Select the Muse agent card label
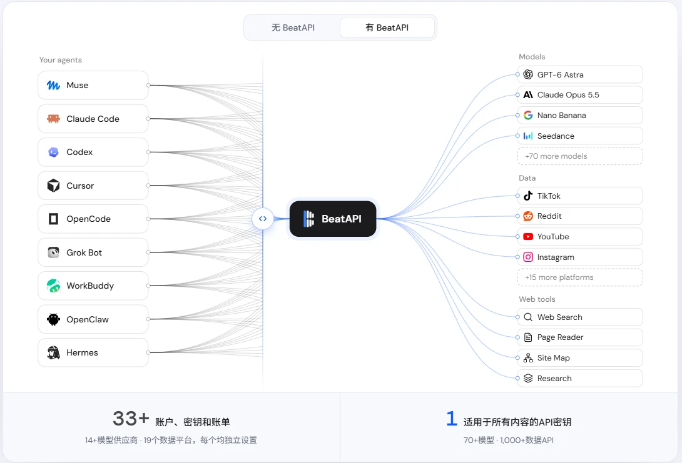The width and height of the screenshot is (682, 463). click(x=78, y=86)
